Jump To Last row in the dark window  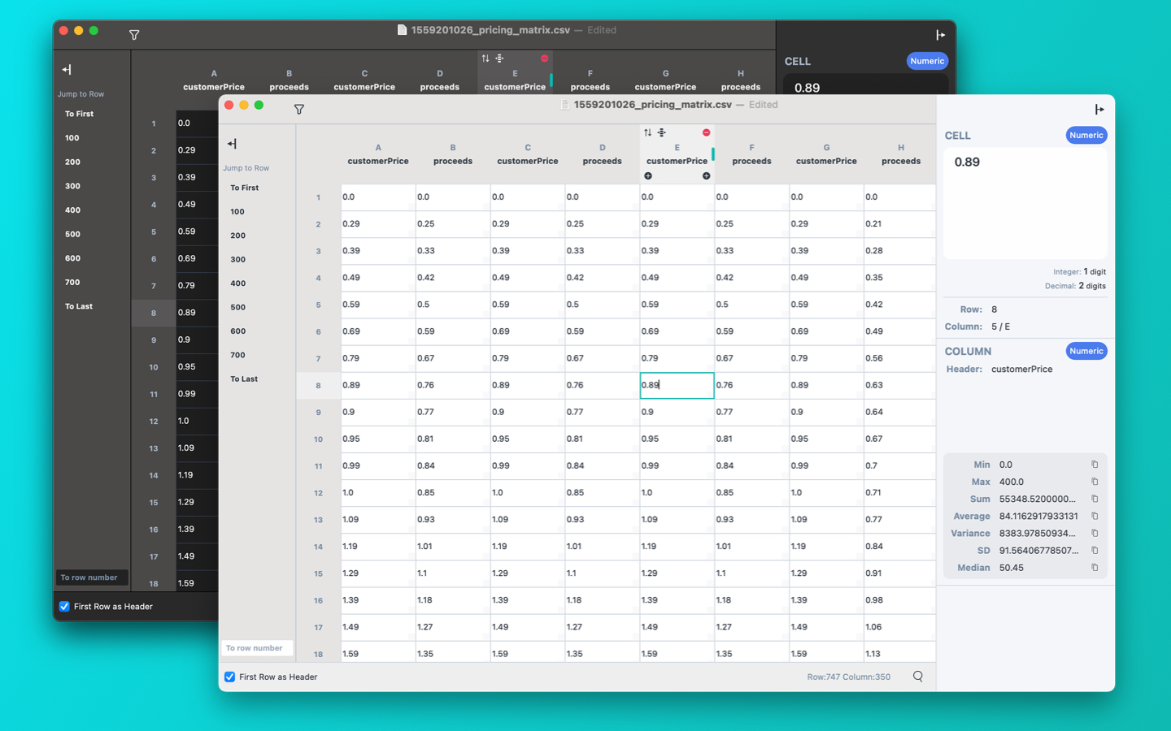pos(79,306)
